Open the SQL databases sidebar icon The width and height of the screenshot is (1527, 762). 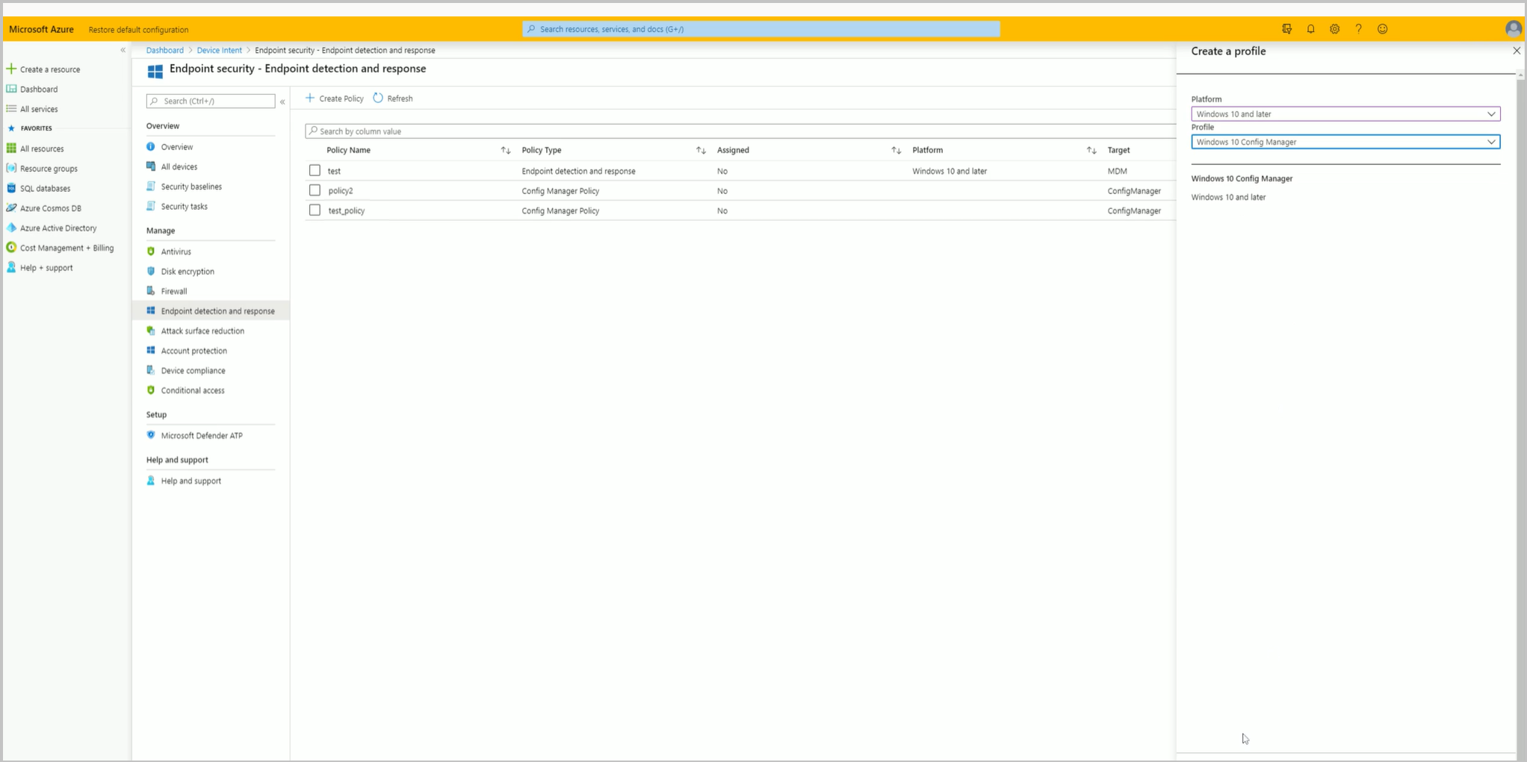(x=10, y=188)
